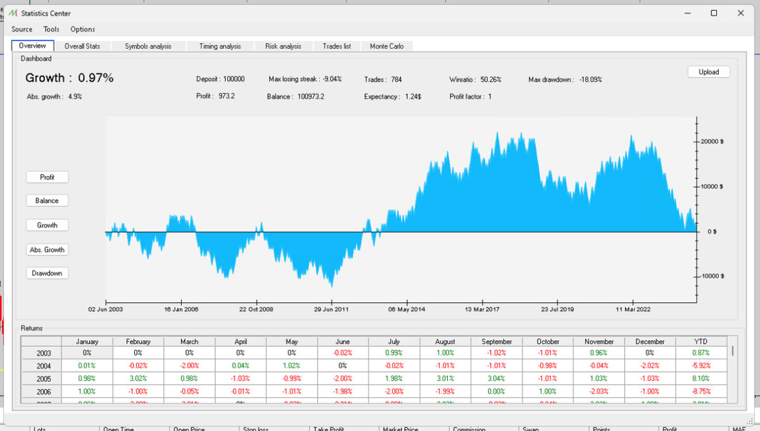Screen dimensions: 760x431
Task: Switch chart to Growth view
Action: [47, 225]
